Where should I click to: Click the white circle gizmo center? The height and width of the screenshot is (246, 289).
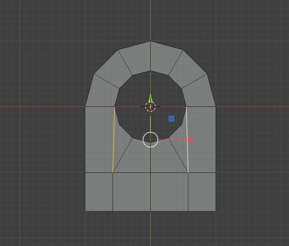(151, 140)
